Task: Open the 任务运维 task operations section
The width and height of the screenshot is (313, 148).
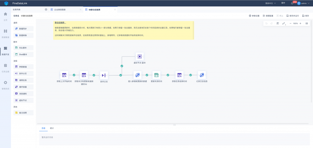Action: (6, 68)
